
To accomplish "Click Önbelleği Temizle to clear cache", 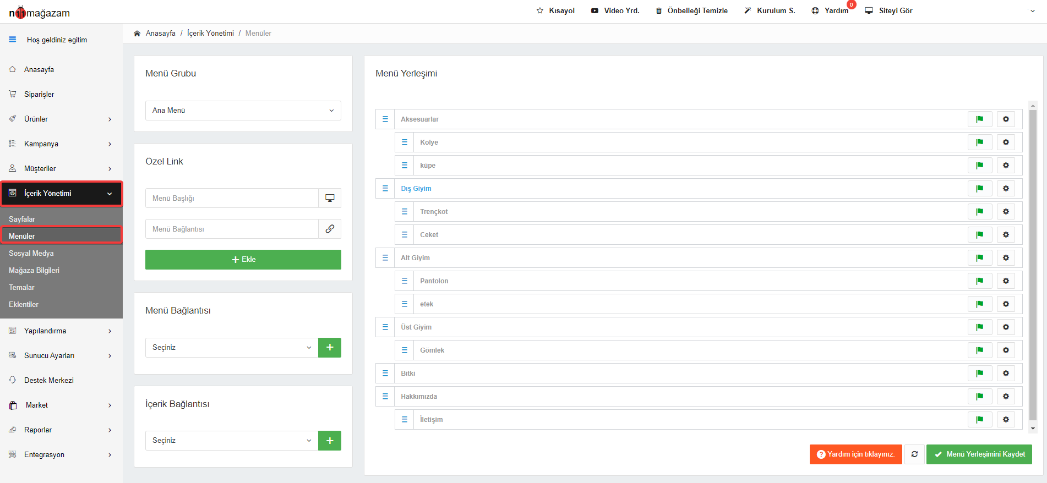I will (692, 10).
